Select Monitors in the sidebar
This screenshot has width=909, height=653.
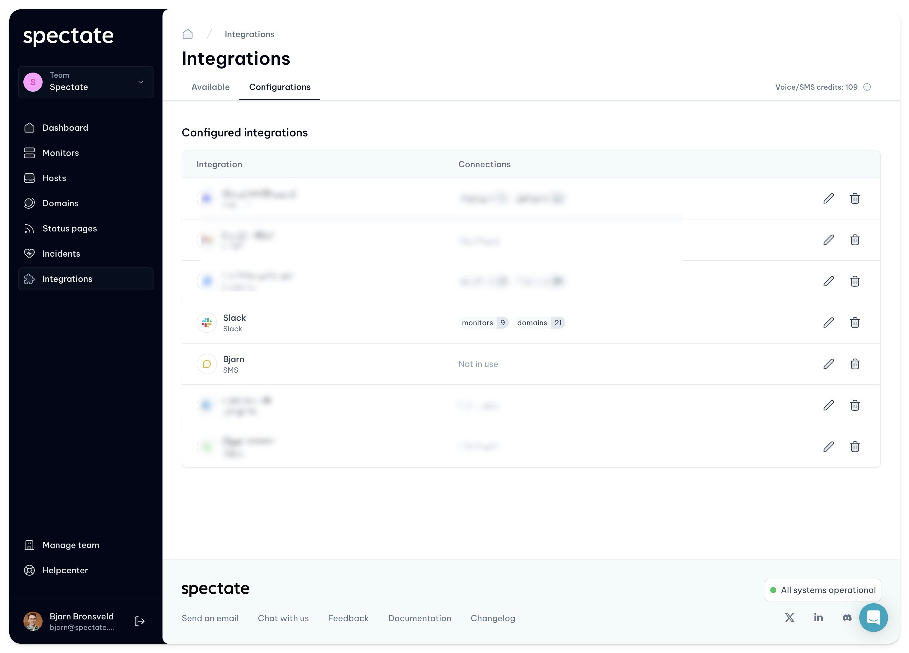pos(61,153)
